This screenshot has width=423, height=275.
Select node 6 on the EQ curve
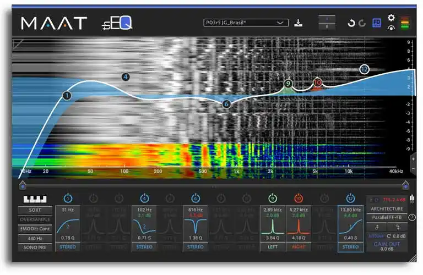point(226,104)
